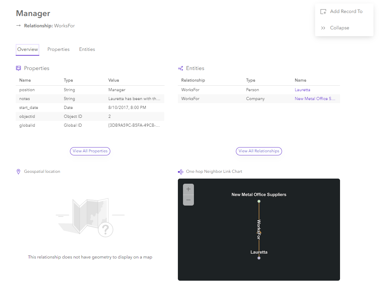Open View All Properties
The width and height of the screenshot is (381, 294).
[90, 151]
